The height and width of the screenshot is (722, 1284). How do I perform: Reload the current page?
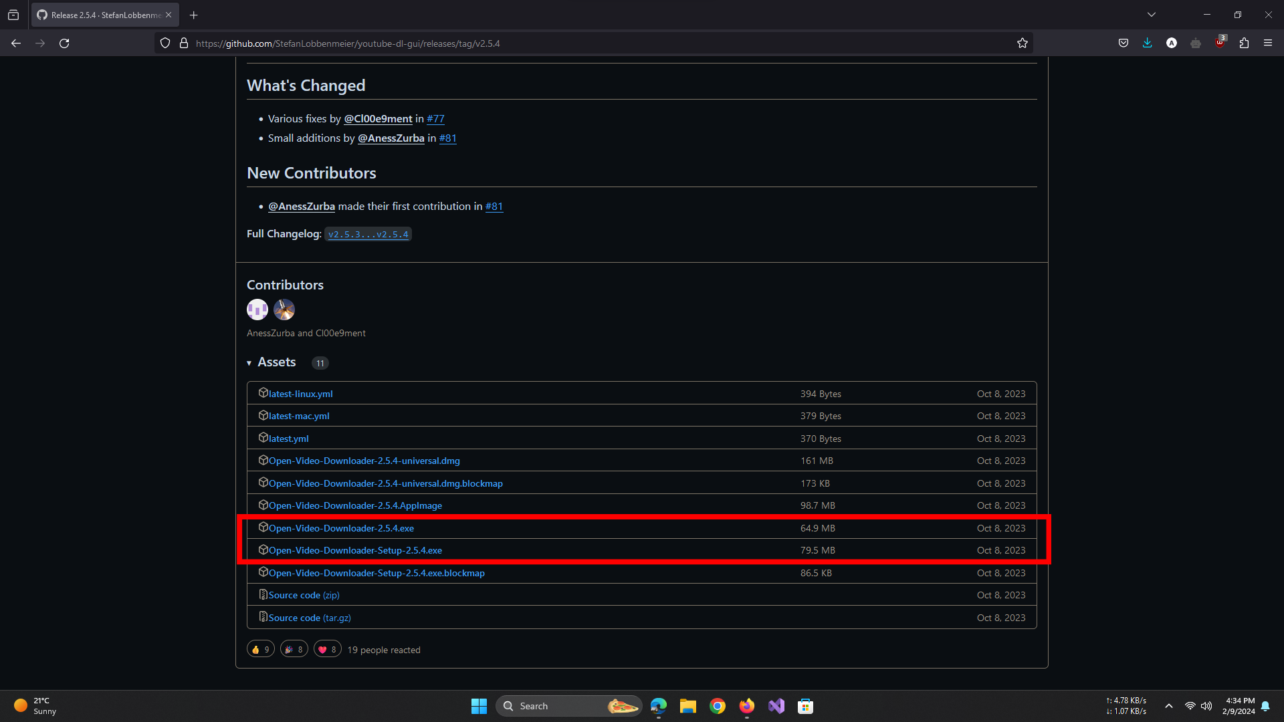(64, 43)
